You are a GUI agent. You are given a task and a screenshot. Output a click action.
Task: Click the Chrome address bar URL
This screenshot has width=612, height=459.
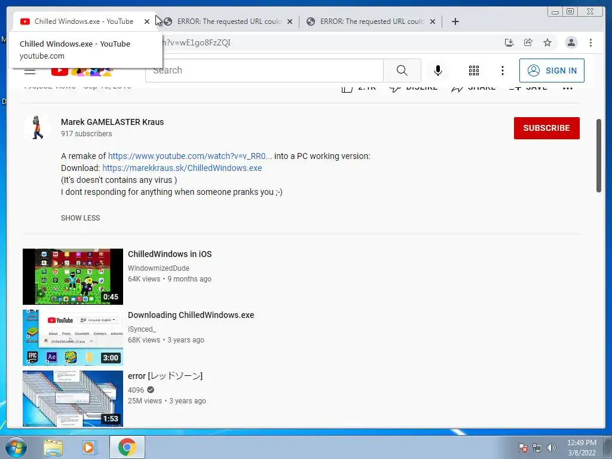click(x=195, y=42)
